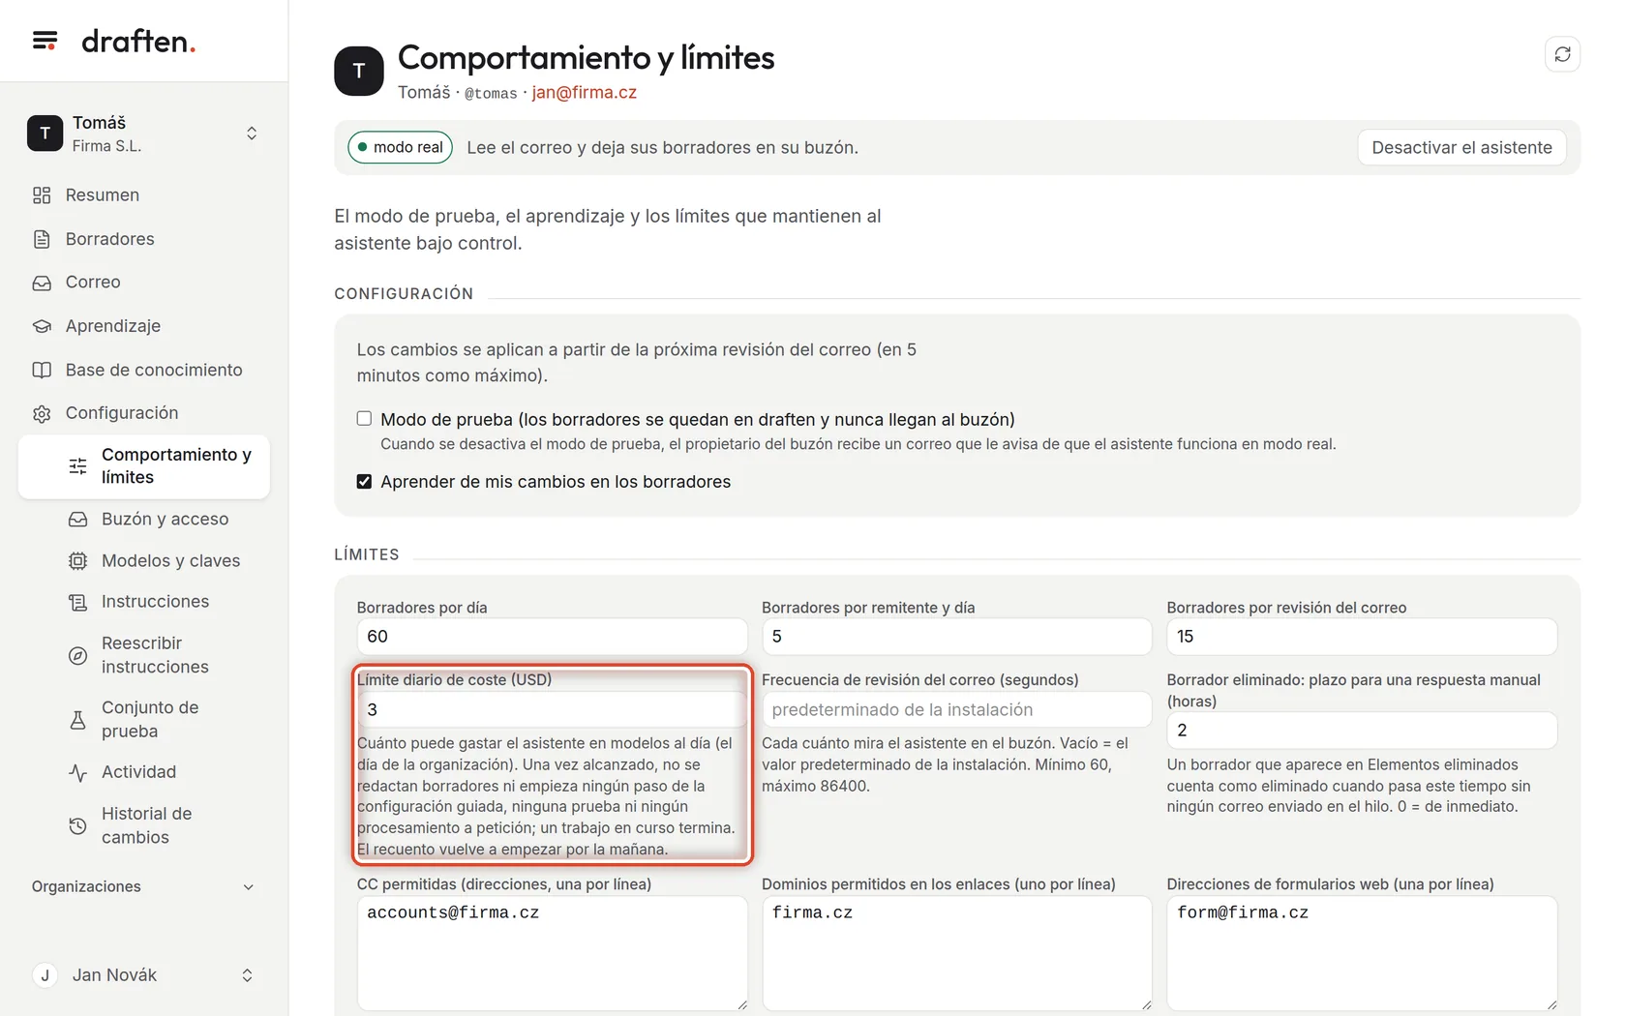Click the jan@firma.cz email link

click(585, 93)
